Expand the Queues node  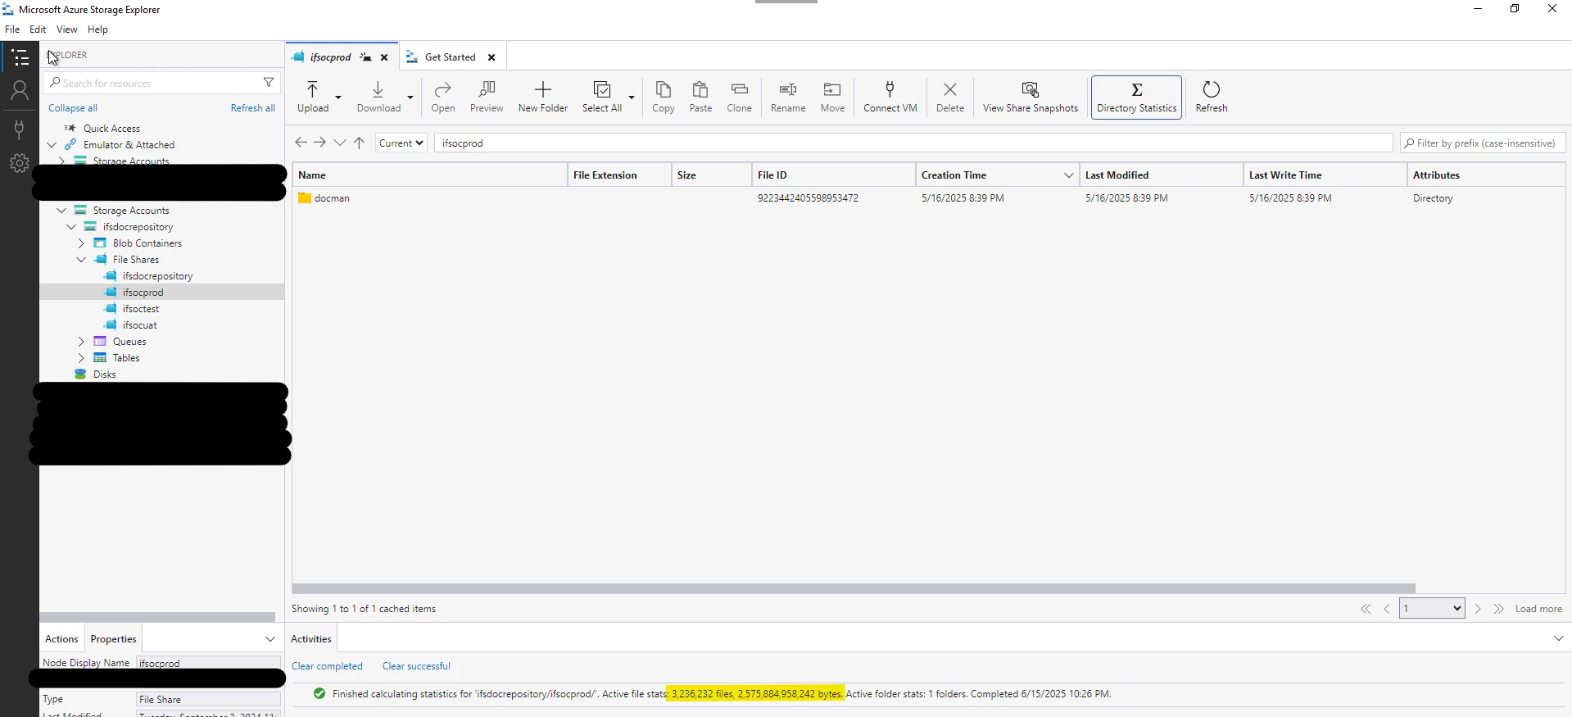tap(81, 342)
